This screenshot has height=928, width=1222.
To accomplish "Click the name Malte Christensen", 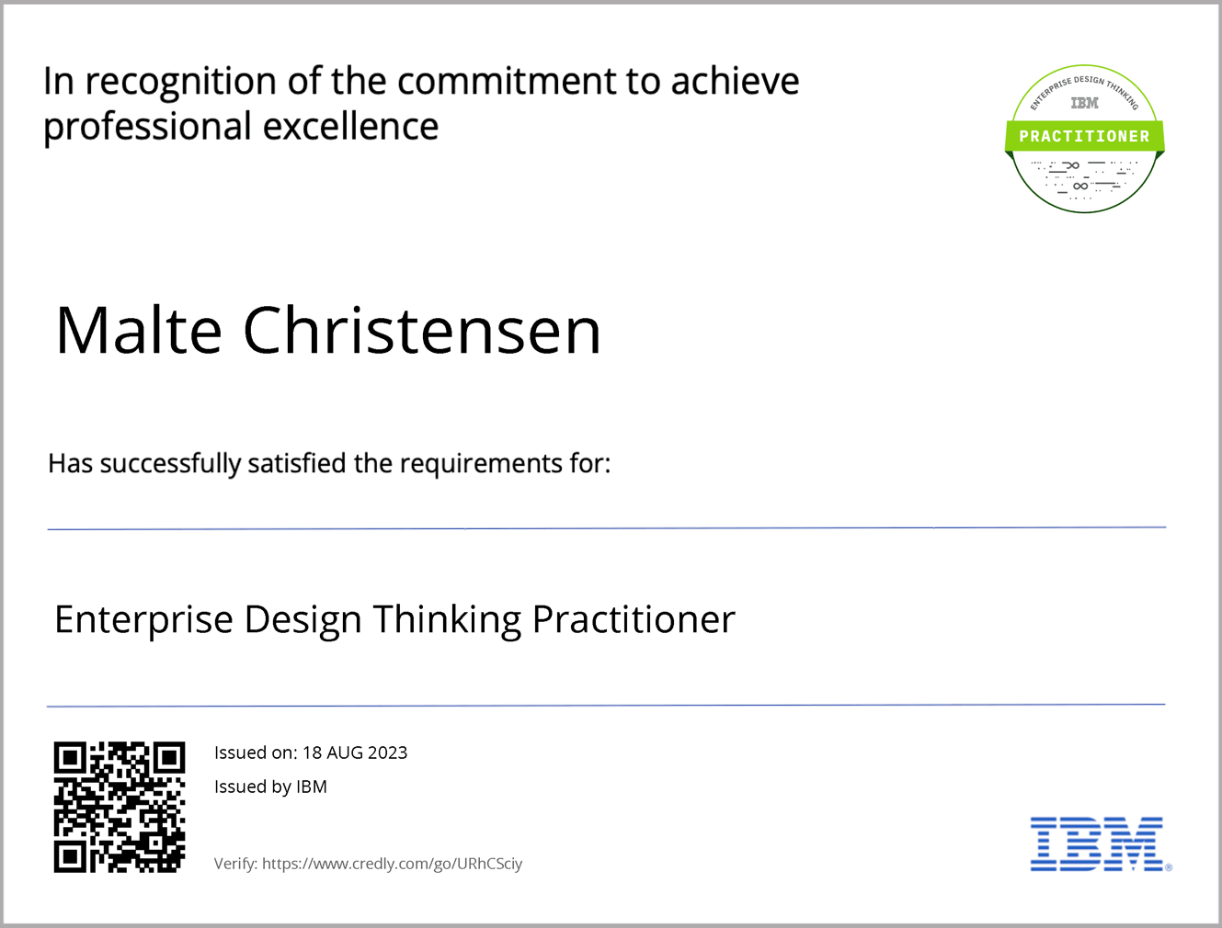I will (328, 330).
